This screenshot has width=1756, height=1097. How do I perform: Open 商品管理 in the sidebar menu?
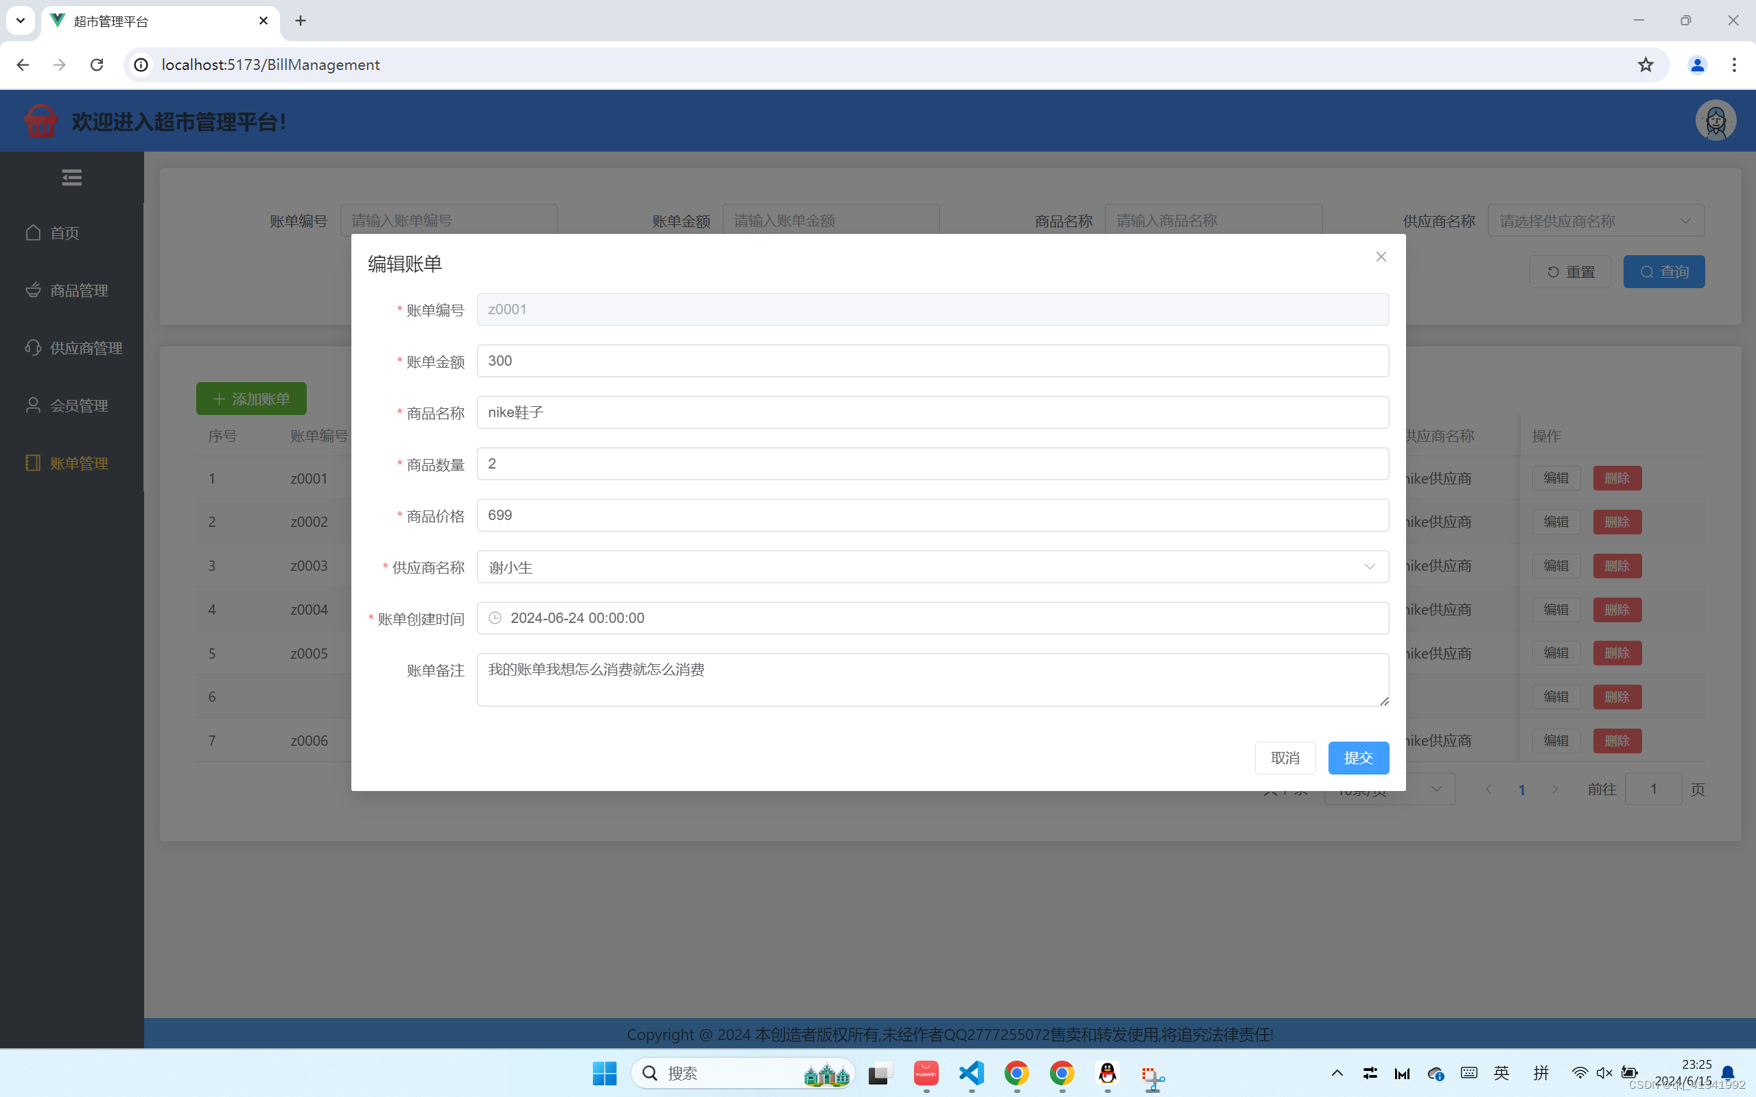pos(78,290)
